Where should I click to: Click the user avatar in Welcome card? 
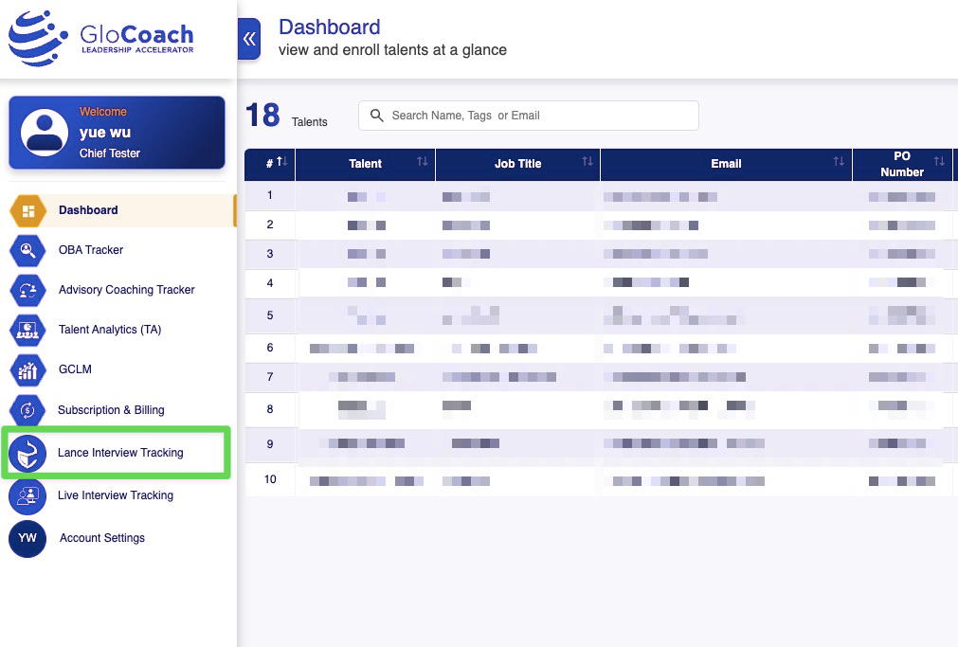44,133
